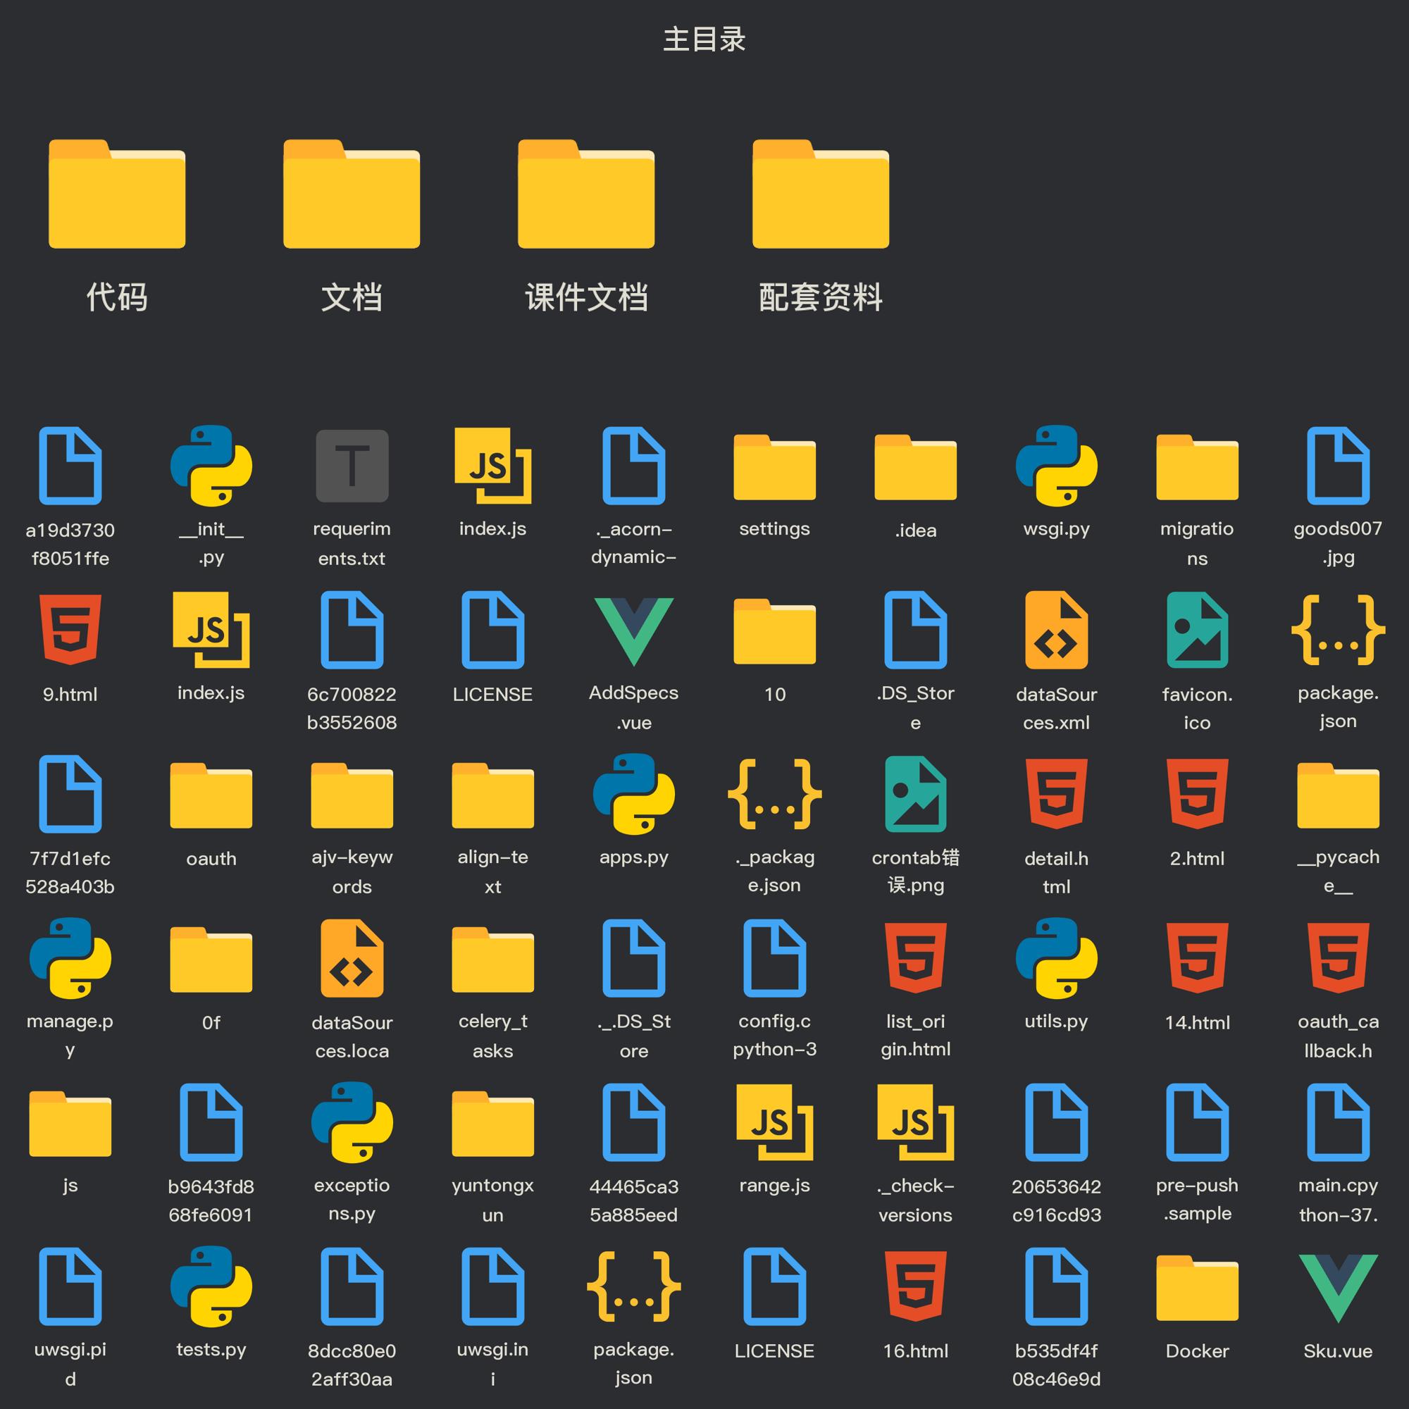
Task: Select the config.c python-3 file icon
Action: coord(774,958)
